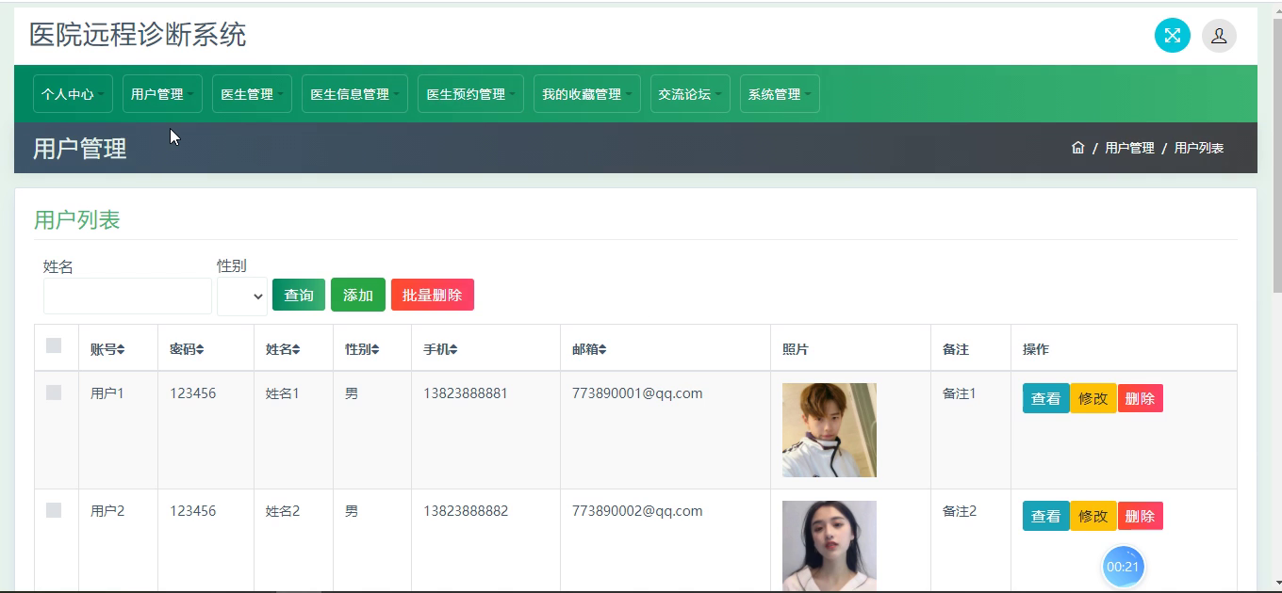Click the 姓名1 cell
The height and width of the screenshot is (593, 1282).
(x=283, y=393)
